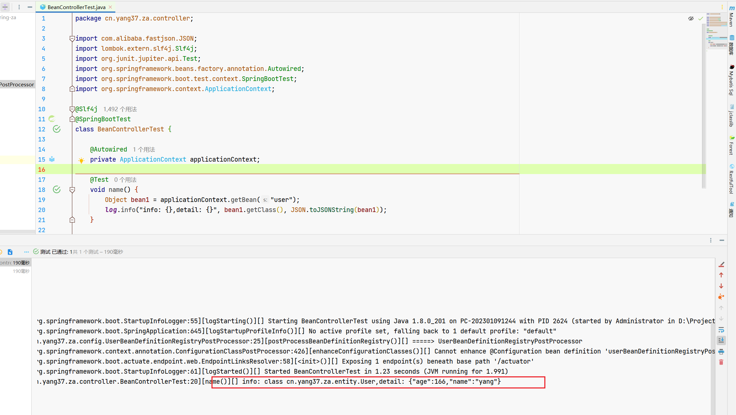Click the project panel expand/collapse icon at top left
The image size is (736, 415).
(x=5, y=7)
